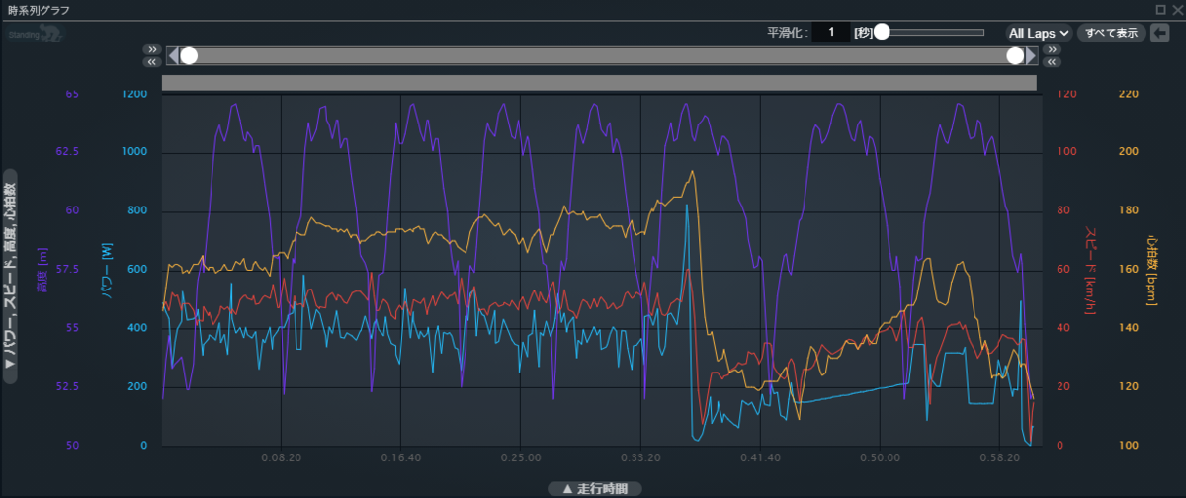The width and height of the screenshot is (1186, 498).
Task: Click the 180 heart rate axis value
Action: 1128,210
